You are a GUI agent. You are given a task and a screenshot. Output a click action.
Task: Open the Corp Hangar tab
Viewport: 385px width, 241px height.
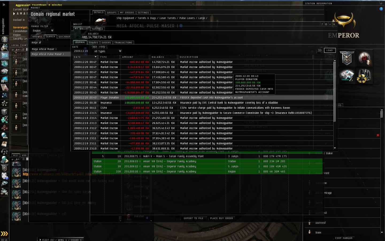344,238
